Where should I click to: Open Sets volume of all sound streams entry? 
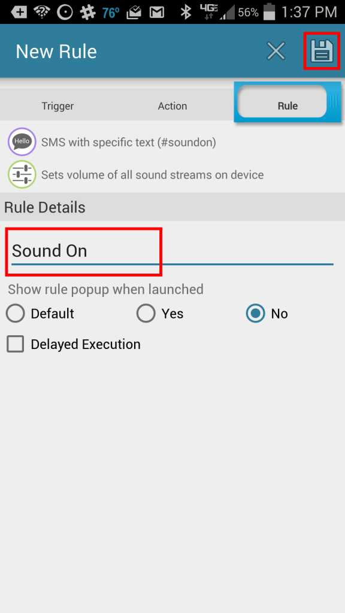click(172, 174)
